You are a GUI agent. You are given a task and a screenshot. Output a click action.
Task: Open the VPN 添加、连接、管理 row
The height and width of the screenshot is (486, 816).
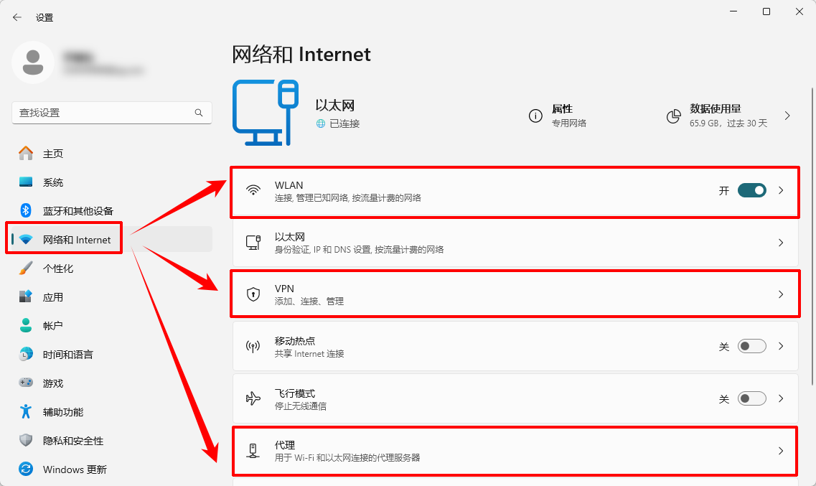coord(515,294)
